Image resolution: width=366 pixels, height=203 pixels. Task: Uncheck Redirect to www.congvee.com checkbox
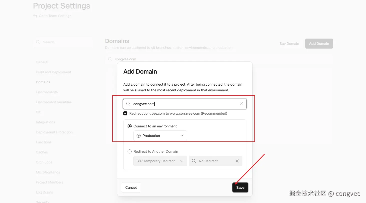125,113
